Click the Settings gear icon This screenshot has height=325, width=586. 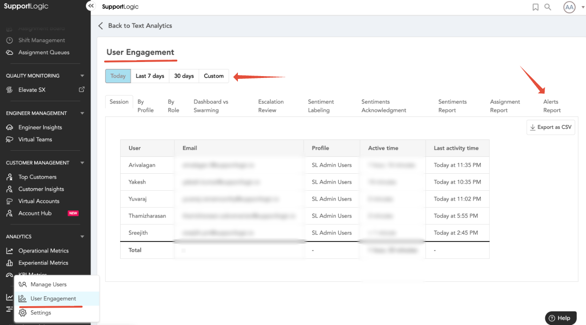pyautogui.click(x=23, y=313)
